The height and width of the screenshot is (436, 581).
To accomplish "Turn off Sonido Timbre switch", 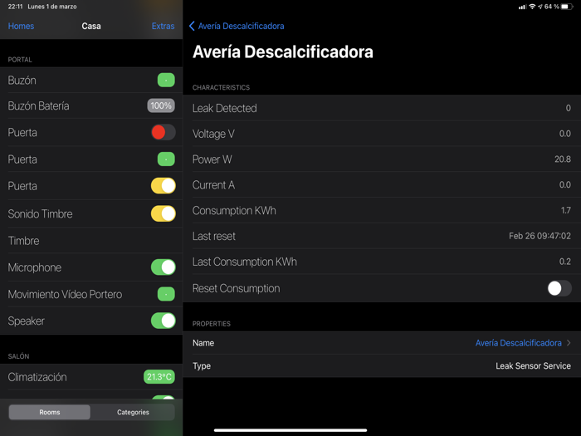I will (163, 213).
